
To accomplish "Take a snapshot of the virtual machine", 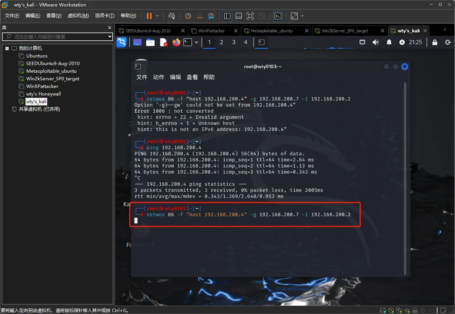I will 188,16.
